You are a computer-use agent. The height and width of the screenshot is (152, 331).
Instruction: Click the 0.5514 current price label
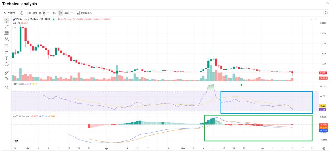pyautogui.click(x=324, y=73)
